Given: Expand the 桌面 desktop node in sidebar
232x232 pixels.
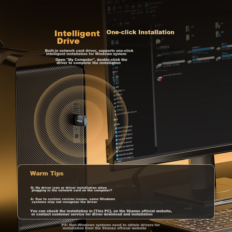Looking at the screenshot, I should tap(117, 87).
